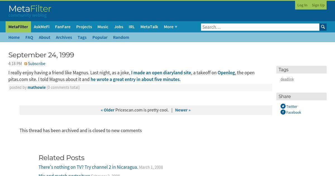335x176 pixels.
Task: Click the search magnifier icon button
Action: click(x=323, y=27)
